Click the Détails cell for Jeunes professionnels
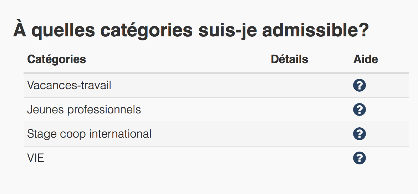 [289, 110]
